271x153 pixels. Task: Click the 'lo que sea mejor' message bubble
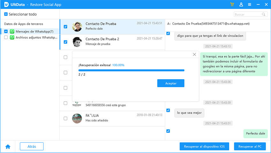pos(189,113)
